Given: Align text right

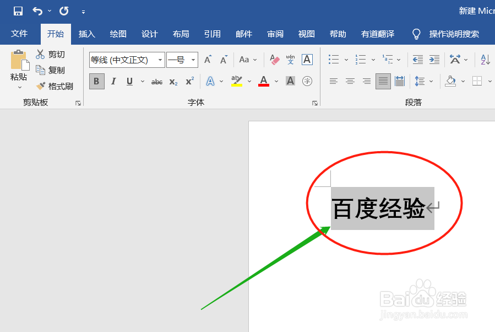Looking at the screenshot, I should point(367,81).
